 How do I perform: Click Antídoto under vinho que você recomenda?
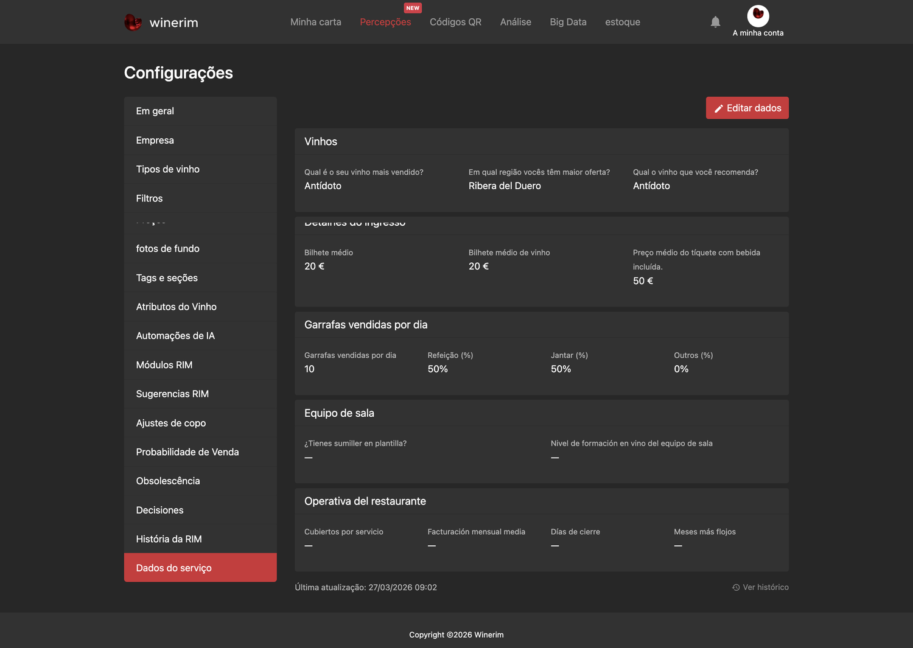651,186
